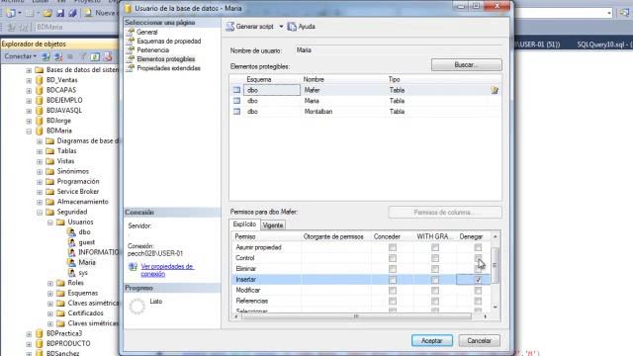Check Conceder for Eliminar permission
This screenshot has width=633, height=356.
(x=393, y=269)
